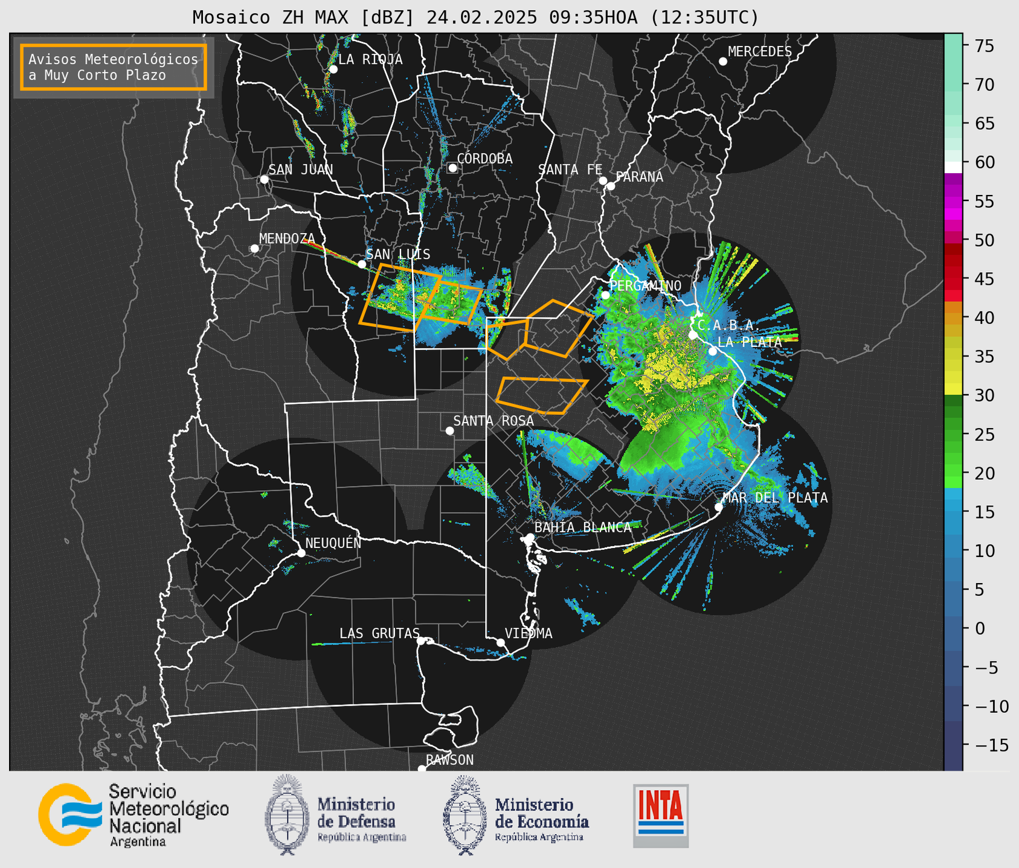Click the white city marker dot for Mendoza
The image size is (1019, 868).
(254, 249)
